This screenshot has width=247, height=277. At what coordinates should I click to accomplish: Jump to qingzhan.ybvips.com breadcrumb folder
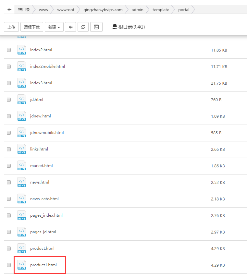[x=103, y=10]
